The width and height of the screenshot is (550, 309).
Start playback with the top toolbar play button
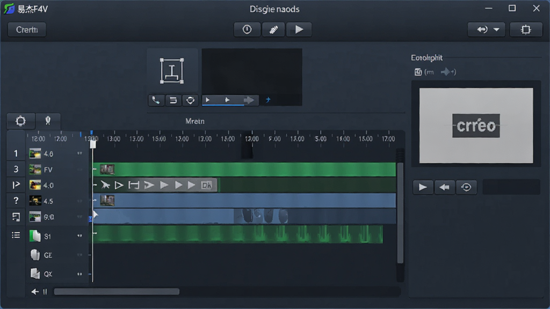tap(299, 30)
